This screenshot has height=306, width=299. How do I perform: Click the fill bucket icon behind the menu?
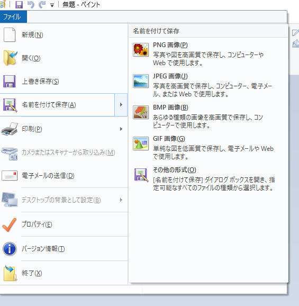pos(295,43)
